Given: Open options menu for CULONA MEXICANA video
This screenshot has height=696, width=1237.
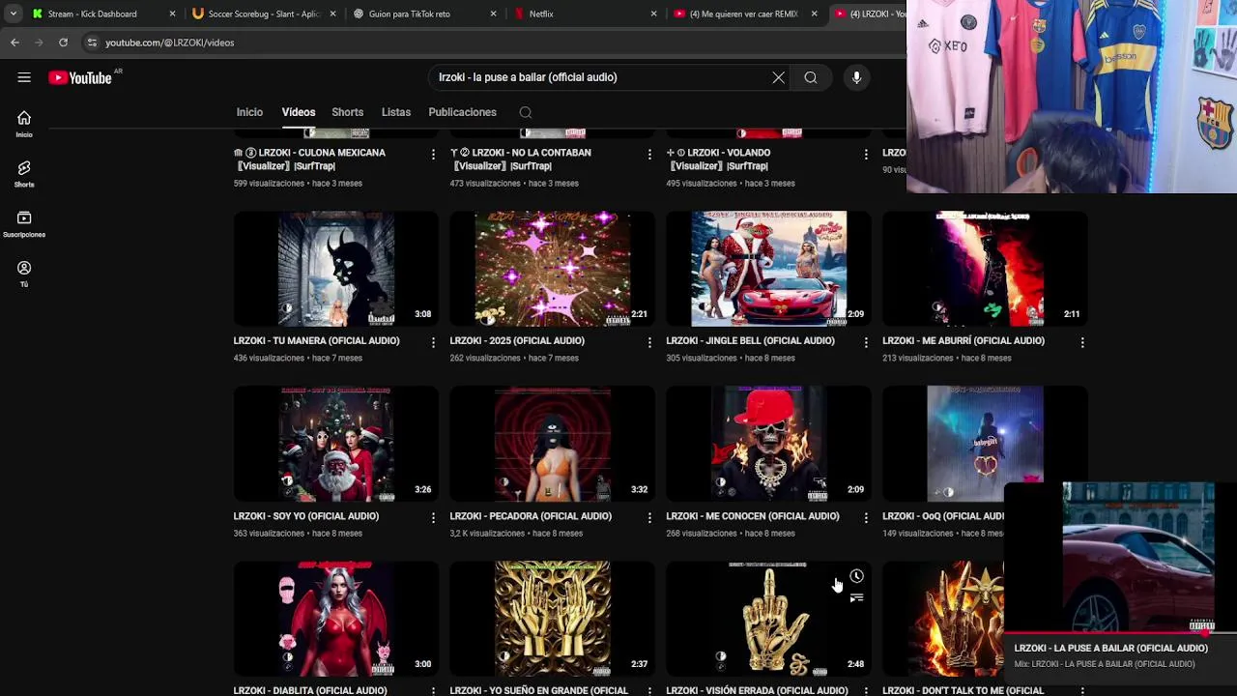Looking at the screenshot, I should [433, 154].
